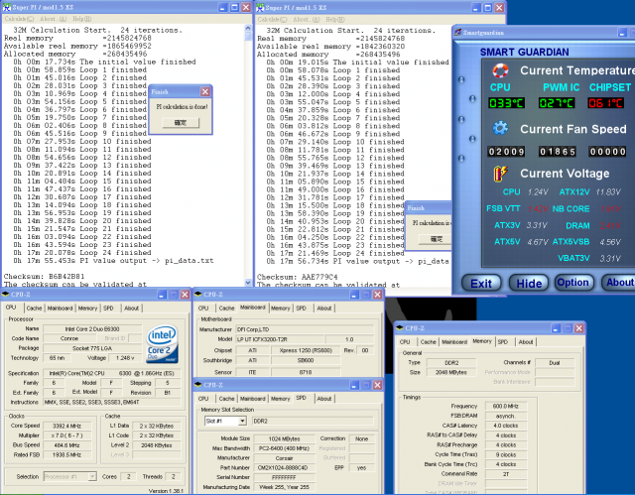Select SPD tab in the Memory CPU-Z window
Screen dimensions: 635x495
tap(503, 341)
